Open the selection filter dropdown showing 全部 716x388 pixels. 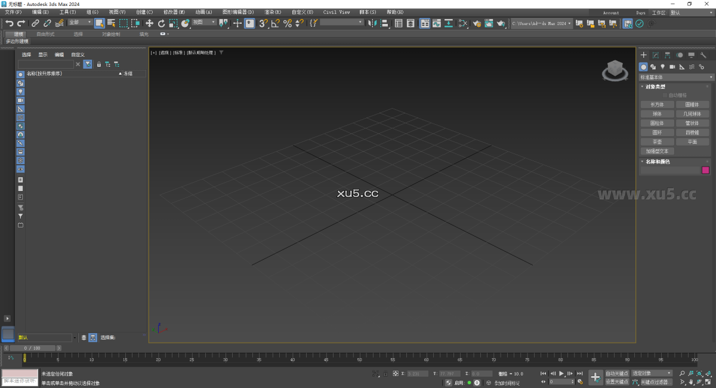click(x=81, y=22)
